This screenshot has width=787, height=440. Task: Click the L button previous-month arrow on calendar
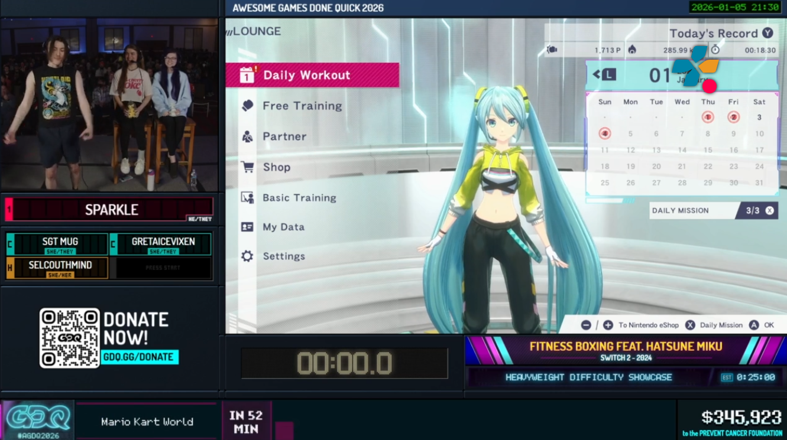click(604, 74)
